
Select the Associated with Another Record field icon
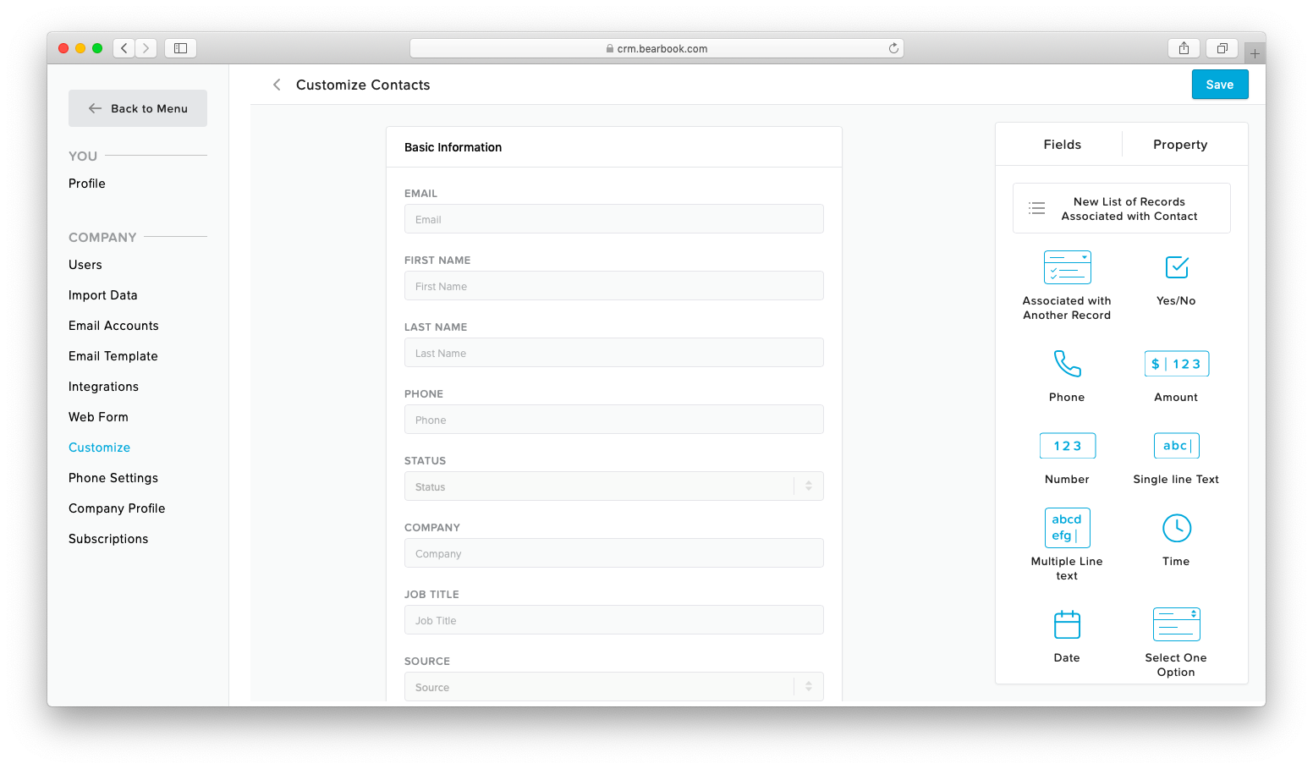pyautogui.click(x=1067, y=267)
